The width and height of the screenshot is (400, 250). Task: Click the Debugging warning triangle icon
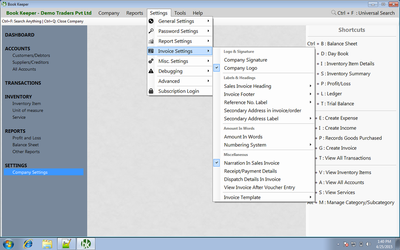click(x=151, y=71)
